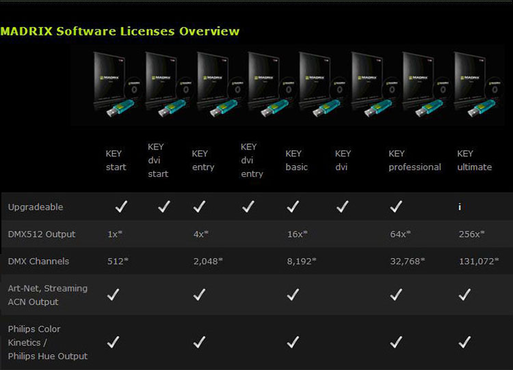This screenshot has width=513, height=370.
Task: Click the '2,048*' DMX Channels value
Action: tap(208, 261)
